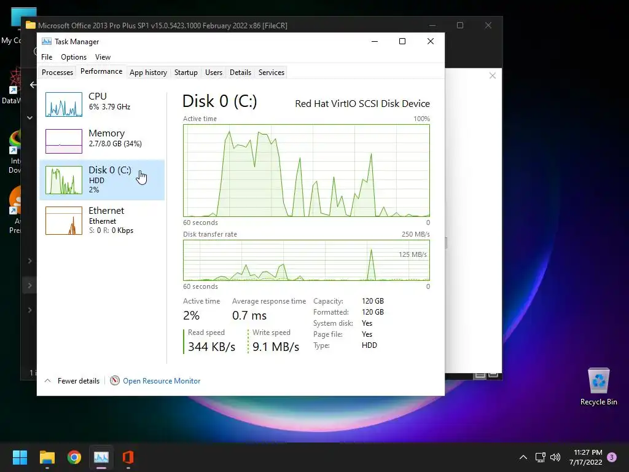
Task: Open the Recycle Bin desktop icon
Action: tap(598, 387)
